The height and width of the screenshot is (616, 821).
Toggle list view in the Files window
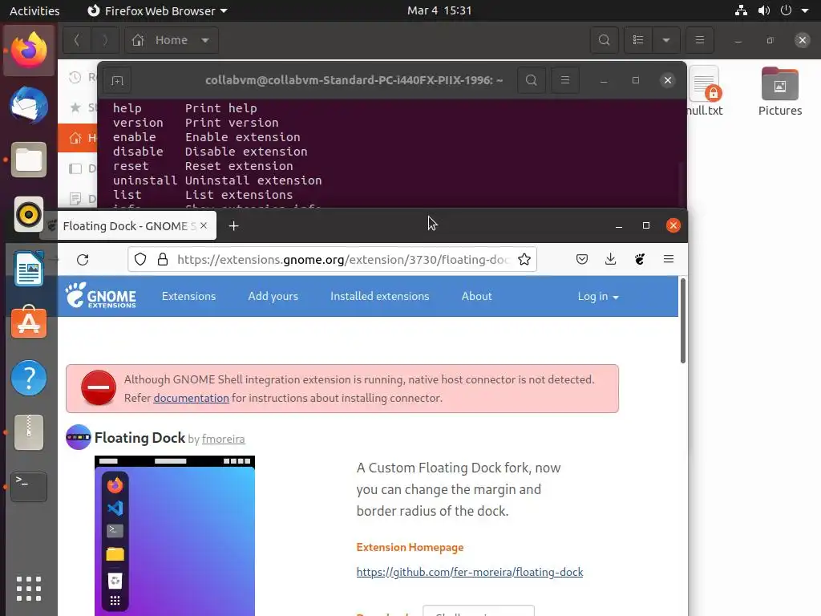tap(638, 40)
